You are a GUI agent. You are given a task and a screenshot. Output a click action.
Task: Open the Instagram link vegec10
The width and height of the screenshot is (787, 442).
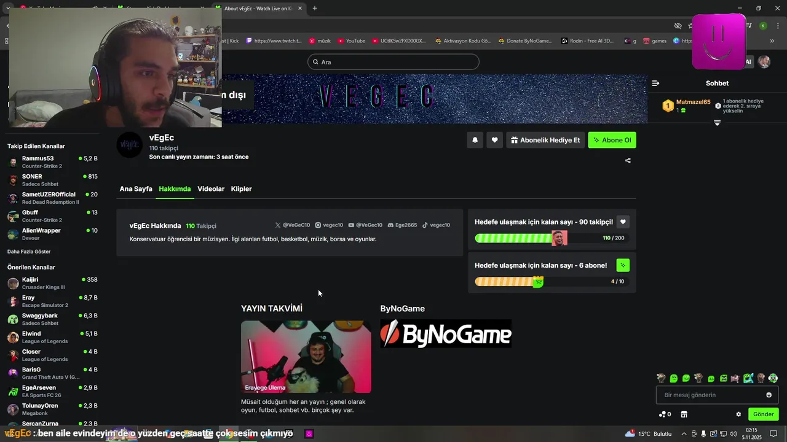pos(329,225)
